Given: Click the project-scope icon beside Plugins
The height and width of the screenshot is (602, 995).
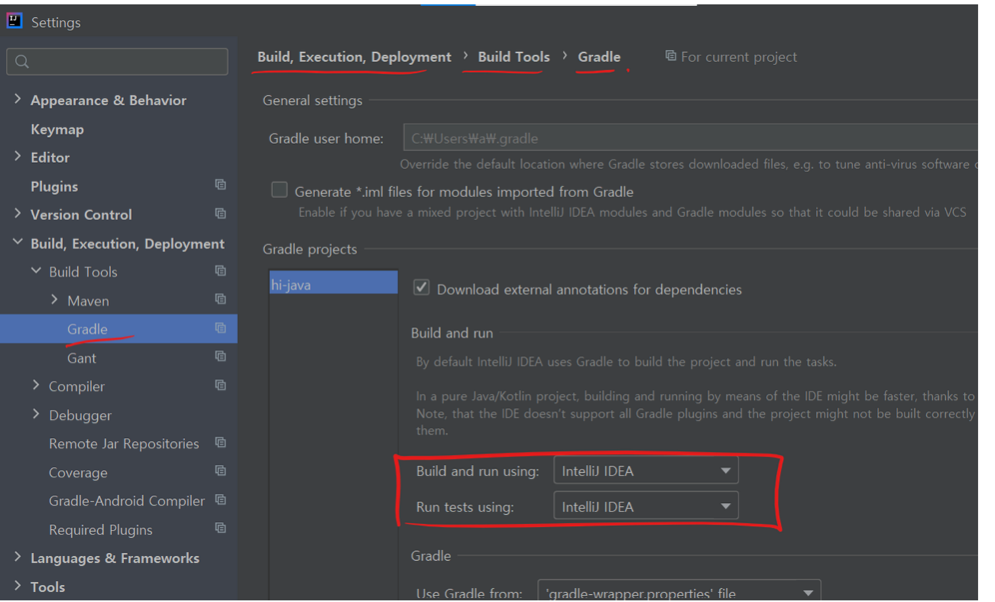Looking at the screenshot, I should click(x=221, y=184).
